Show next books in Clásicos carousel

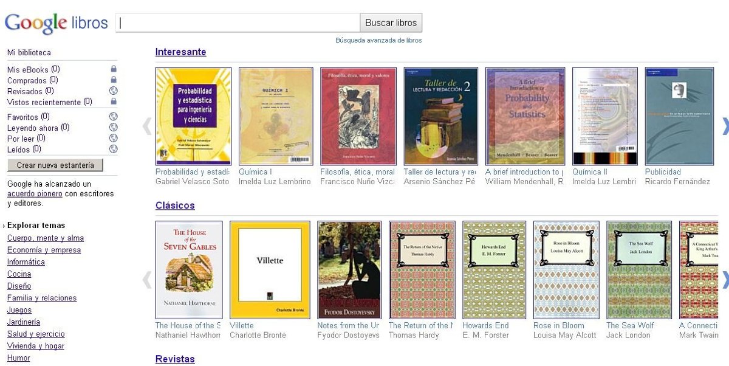pyautogui.click(x=725, y=280)
